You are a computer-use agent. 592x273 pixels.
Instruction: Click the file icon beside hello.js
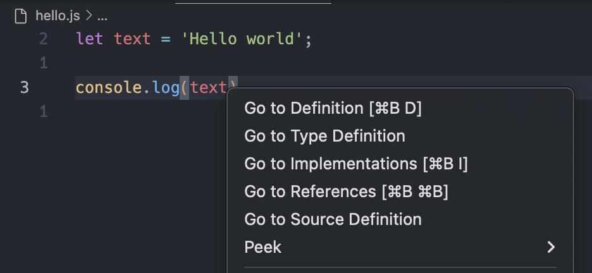21,16
